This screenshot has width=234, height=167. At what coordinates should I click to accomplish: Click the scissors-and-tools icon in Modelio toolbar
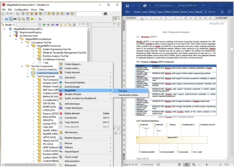[18, 14]
